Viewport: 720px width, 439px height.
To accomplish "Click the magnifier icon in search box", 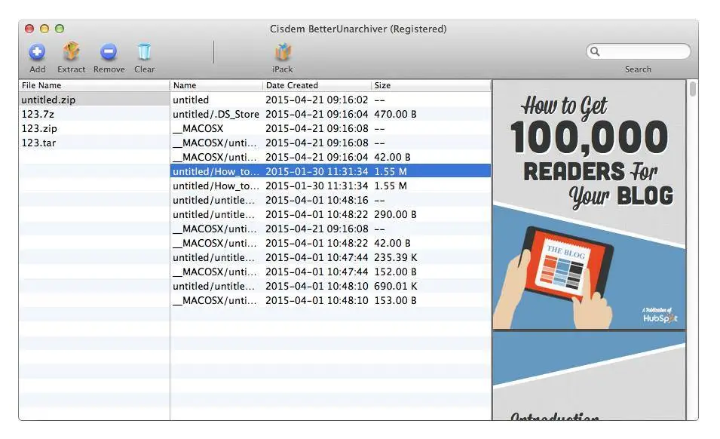I will [x=595, y=51].
